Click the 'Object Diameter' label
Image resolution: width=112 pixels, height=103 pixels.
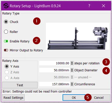[86, 70]
